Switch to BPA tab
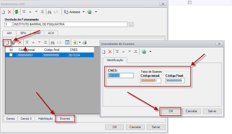232x134 pixels. coord(23,33)
